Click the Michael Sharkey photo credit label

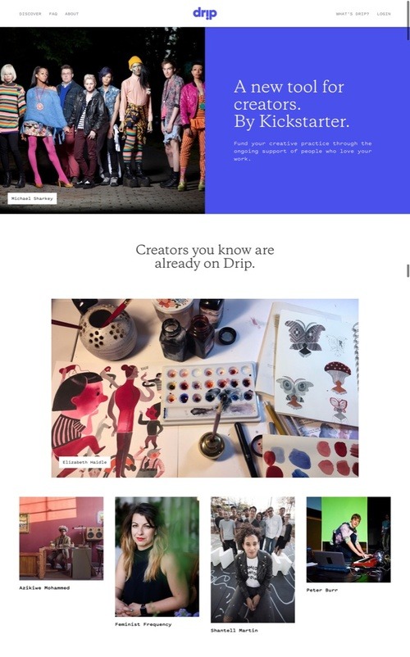click(x=32, y=198)
